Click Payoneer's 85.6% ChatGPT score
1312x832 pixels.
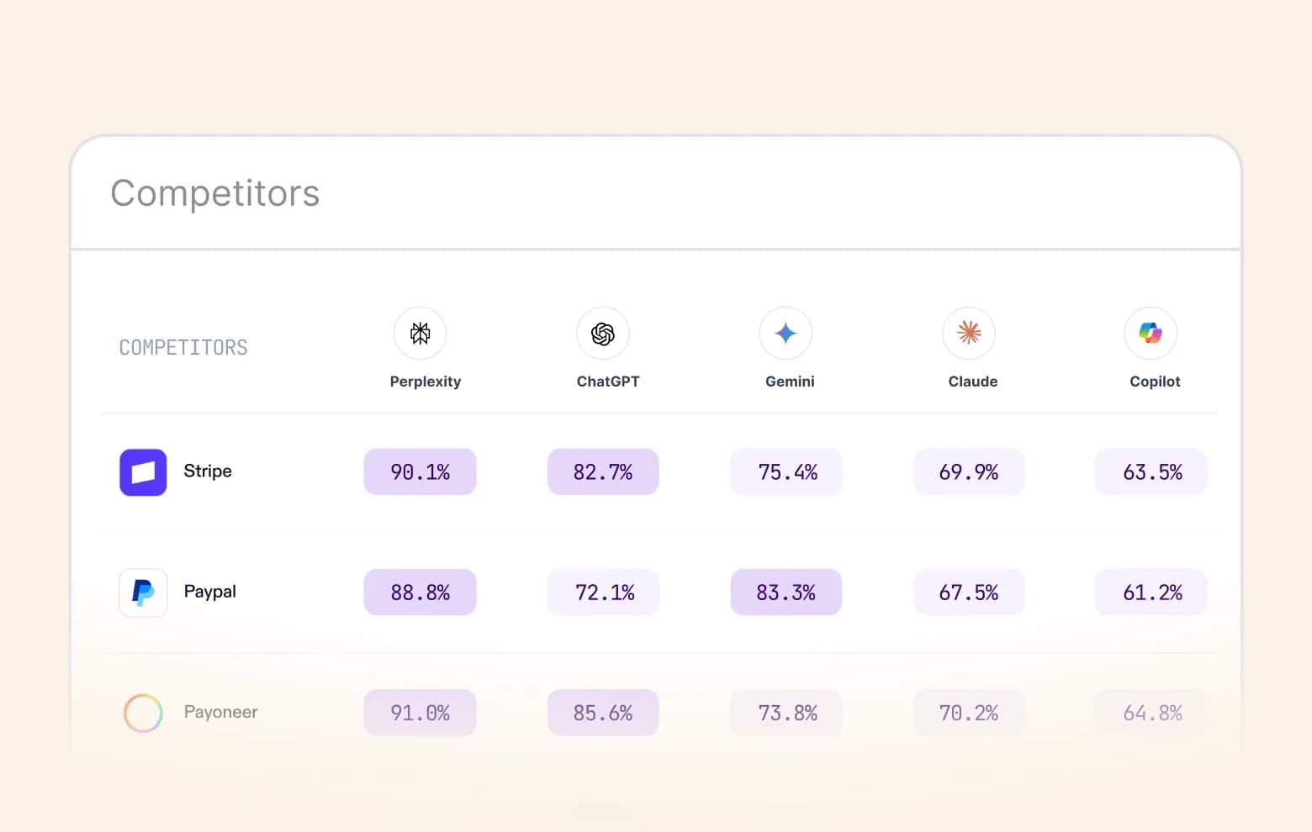(x=603, y=713)
